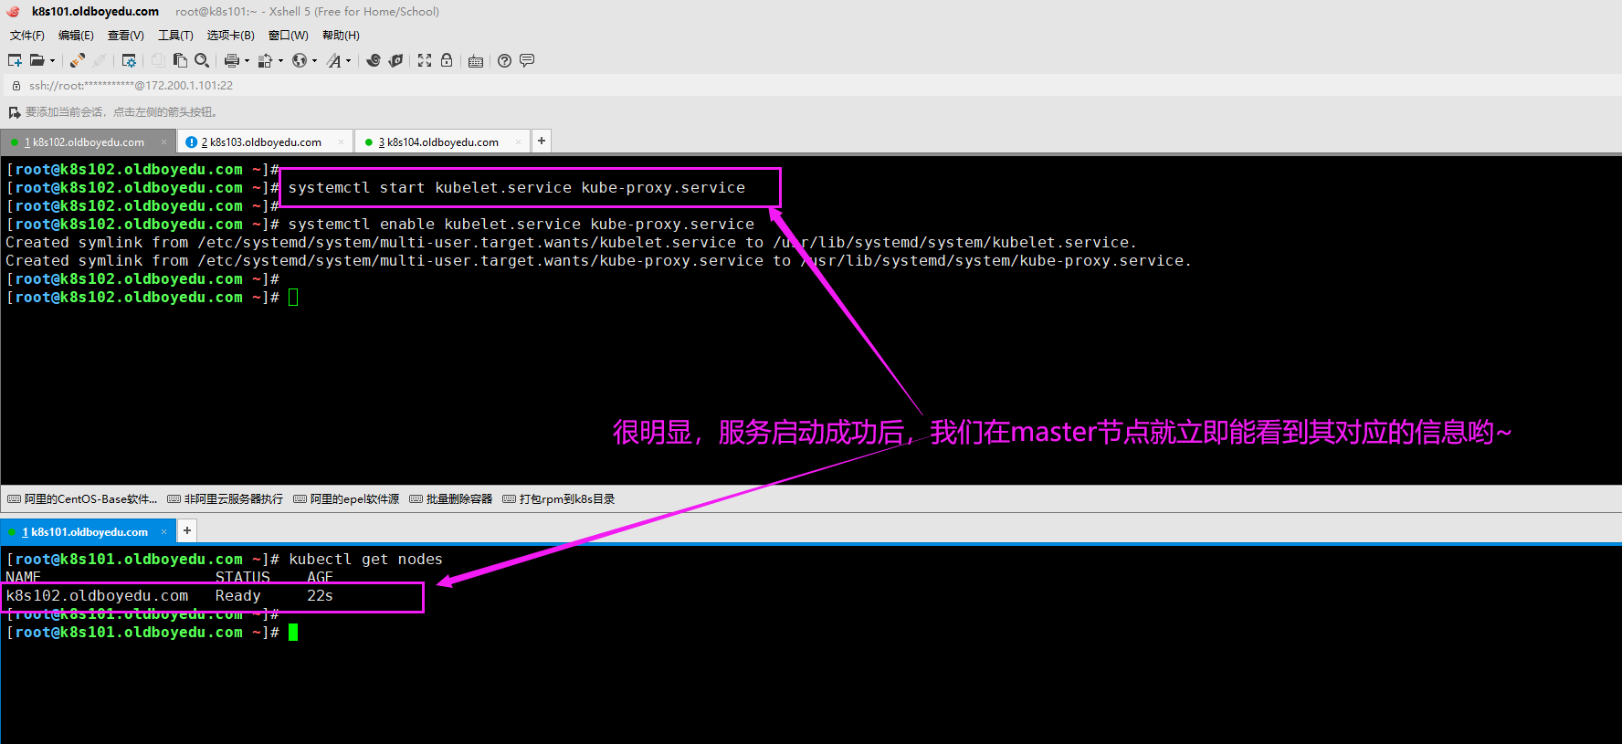Screen dimensions: 1622x744
Task: Click the lock screen padlock icon
Action: pyautogui.click(x=447, y=60)
